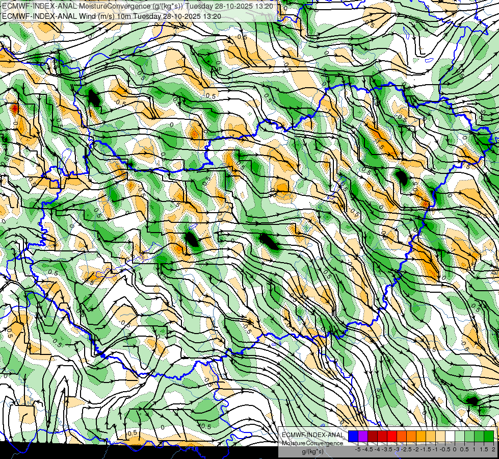Pick the orange swatch starting at -2
This screenshot has height=459, width=499.
pyautogui.click(x=411, y=437)
